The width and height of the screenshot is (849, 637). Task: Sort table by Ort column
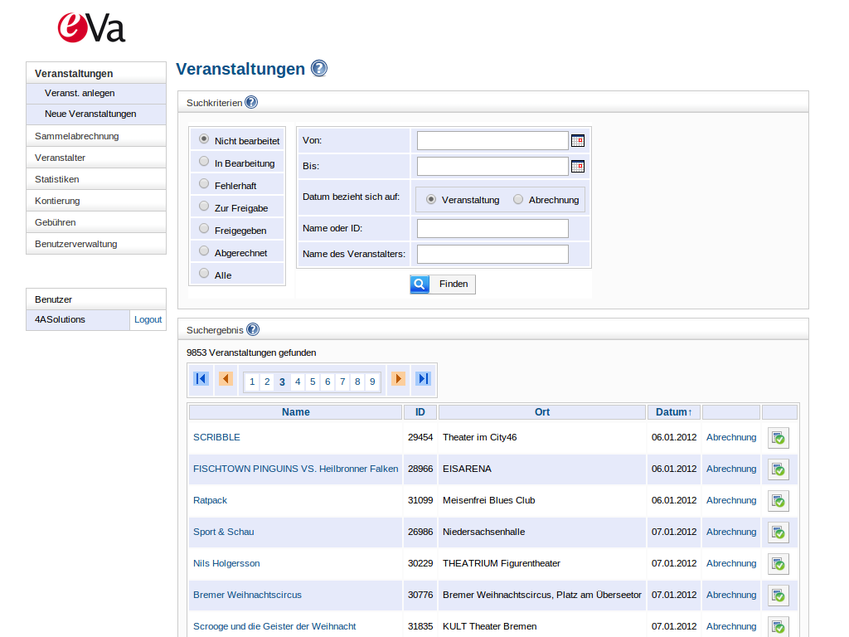pyautogui.click(x=542, y=412)
